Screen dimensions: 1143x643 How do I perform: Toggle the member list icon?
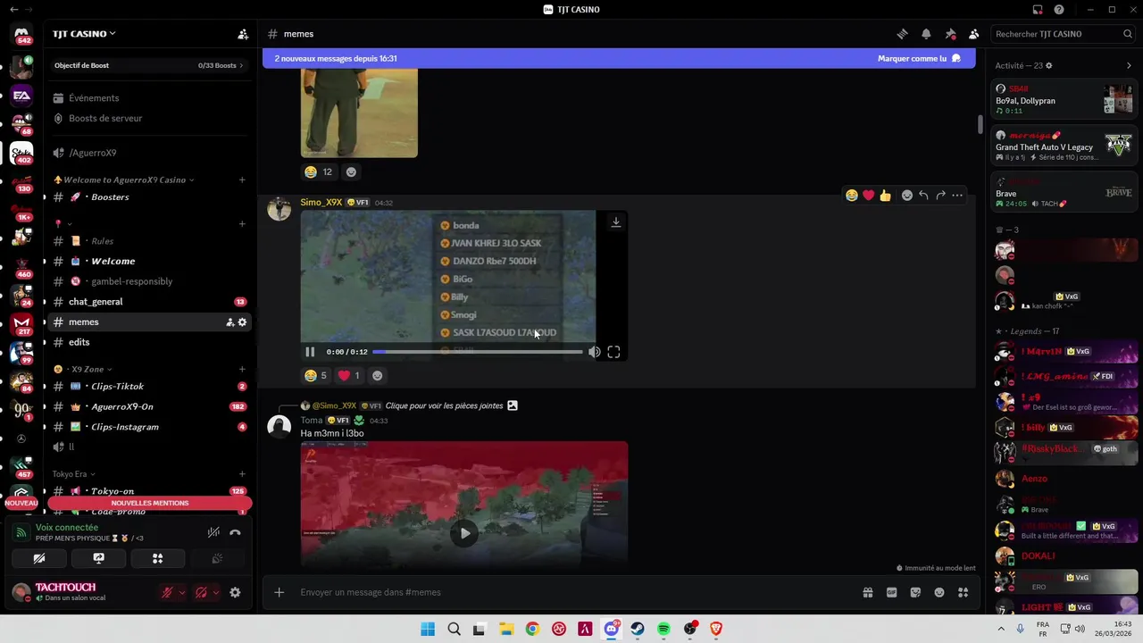coord(974,34)
